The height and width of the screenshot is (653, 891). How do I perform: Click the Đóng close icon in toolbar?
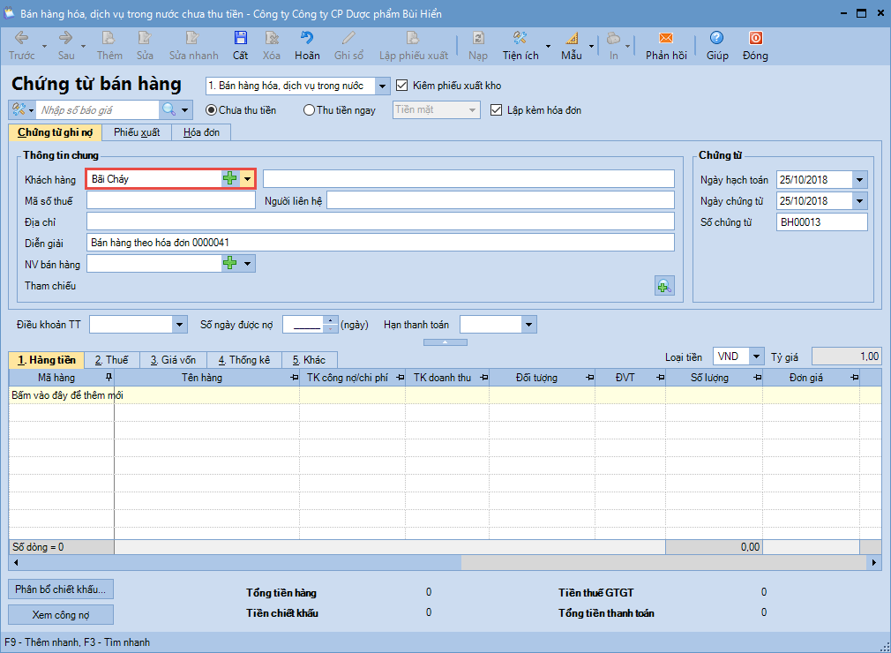tap(755, 39)
